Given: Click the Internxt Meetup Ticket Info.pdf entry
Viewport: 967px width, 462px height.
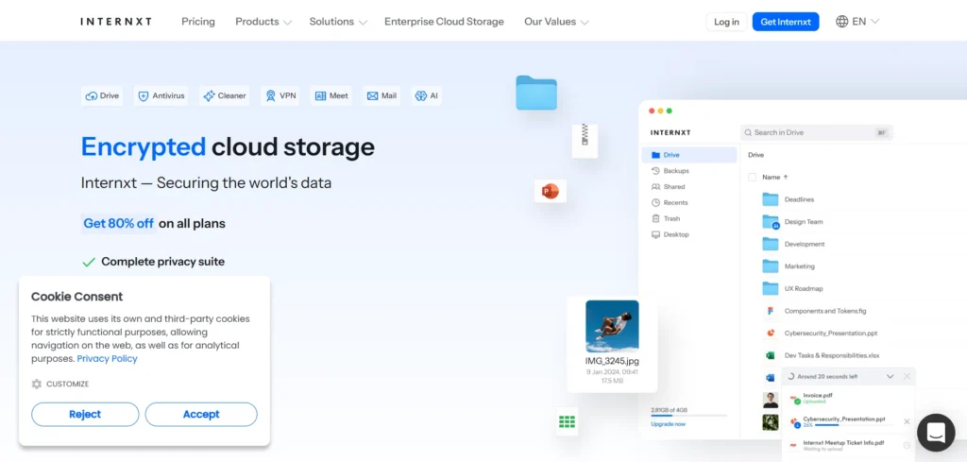Looking at the screenshot, I should 848,445.
